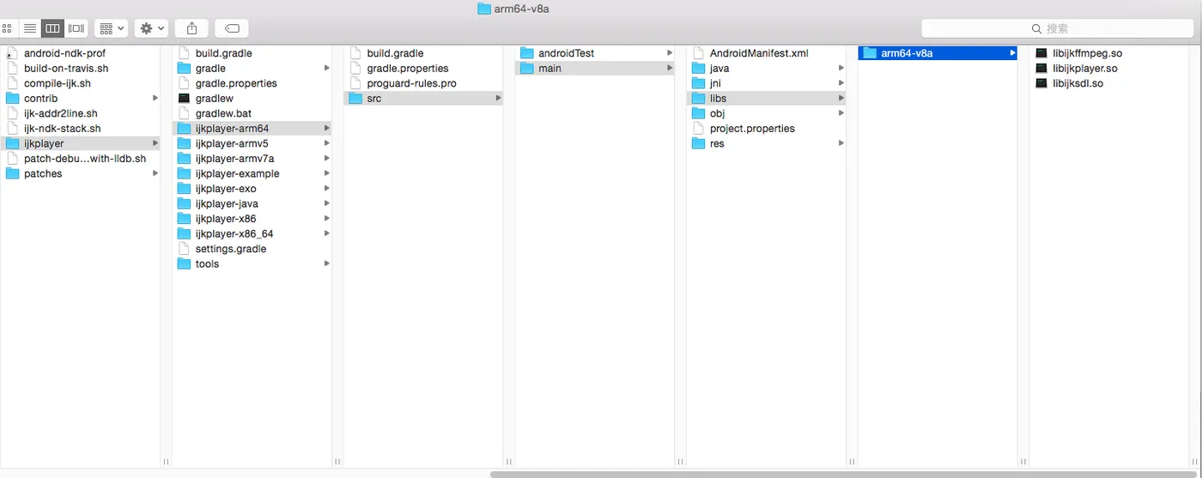
Task: Focus the search field
Action: (1057, 28)
